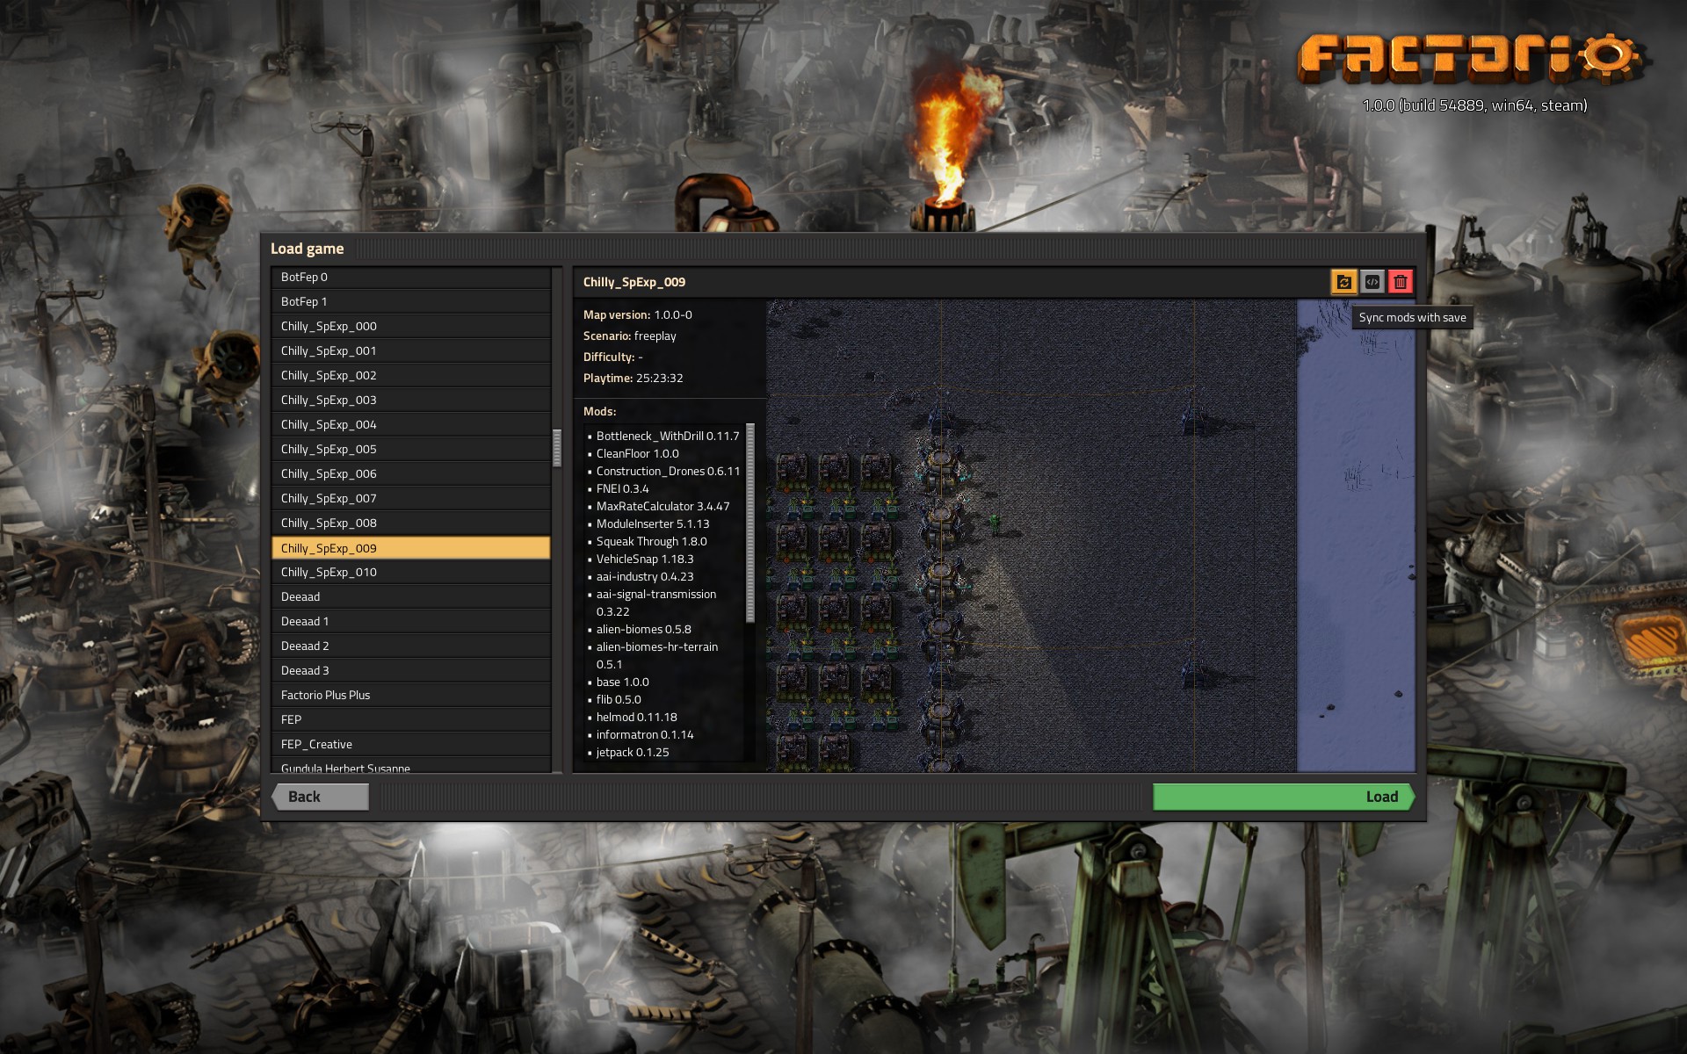The height and width of the screenshot is (1054, 1687).
Task: Select the Factorio Plus Plus save
Action: [411, 695]
